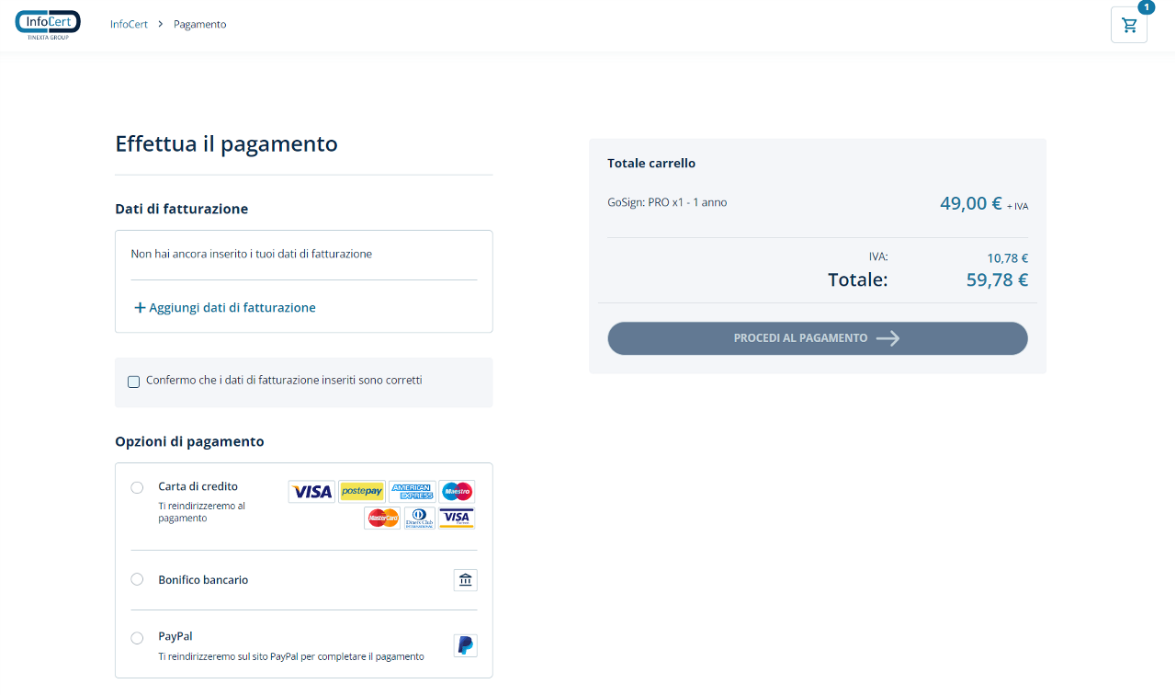Click the PayPal logo icon
1176x695 pixels.
pos(466,645)
